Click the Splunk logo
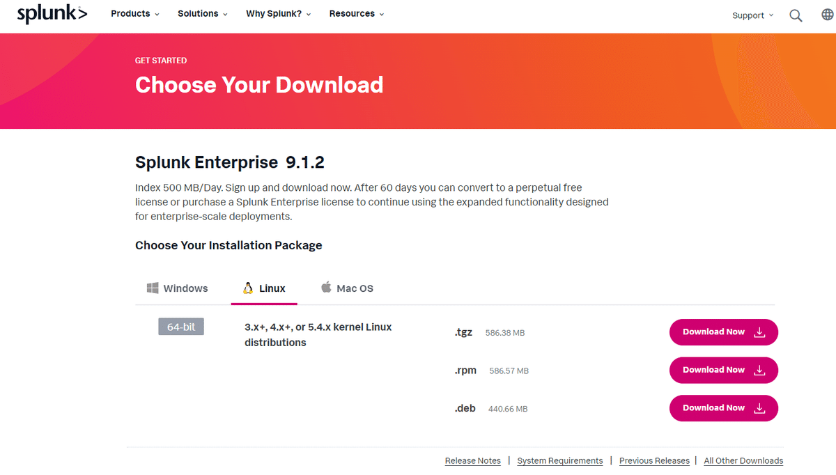The height and width of the screenshot is (475, 836). [x=52, y=14]
